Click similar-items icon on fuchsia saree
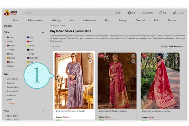 pos(176,61)
